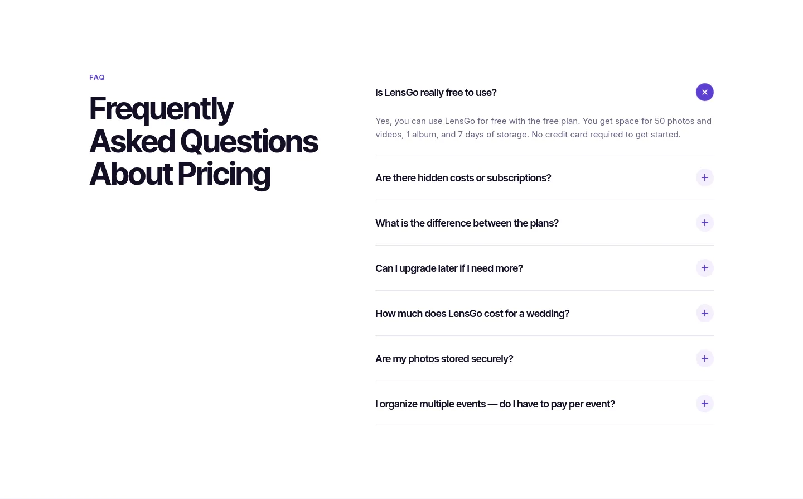Click the word 'Pricing' in the heading
This screenshot has height=499, width=803.
coord(224,174)
